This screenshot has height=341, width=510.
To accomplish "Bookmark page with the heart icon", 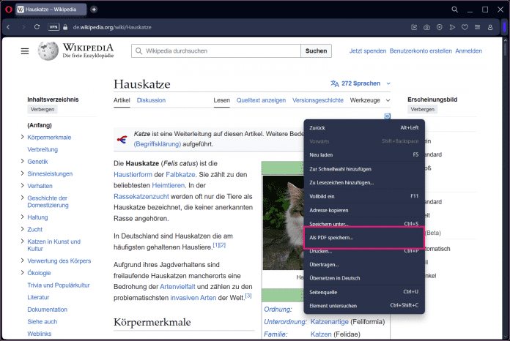I will 465,27.
